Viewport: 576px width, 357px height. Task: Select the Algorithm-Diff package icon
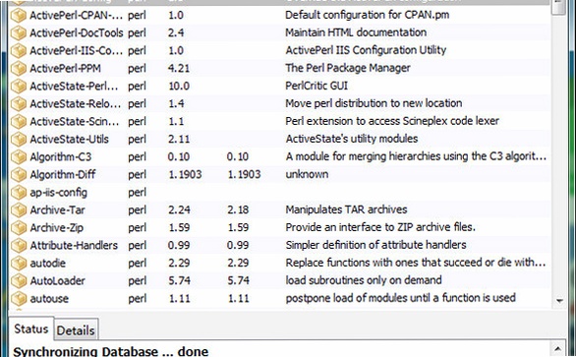(19, 175)
